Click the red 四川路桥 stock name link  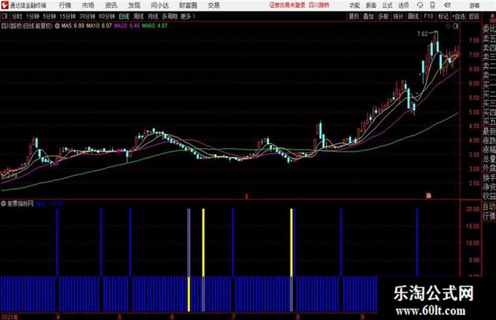(319, 5)
